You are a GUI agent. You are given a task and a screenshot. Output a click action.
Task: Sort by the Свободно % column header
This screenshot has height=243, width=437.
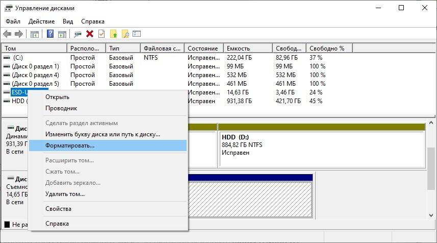(x=329, y=48)
